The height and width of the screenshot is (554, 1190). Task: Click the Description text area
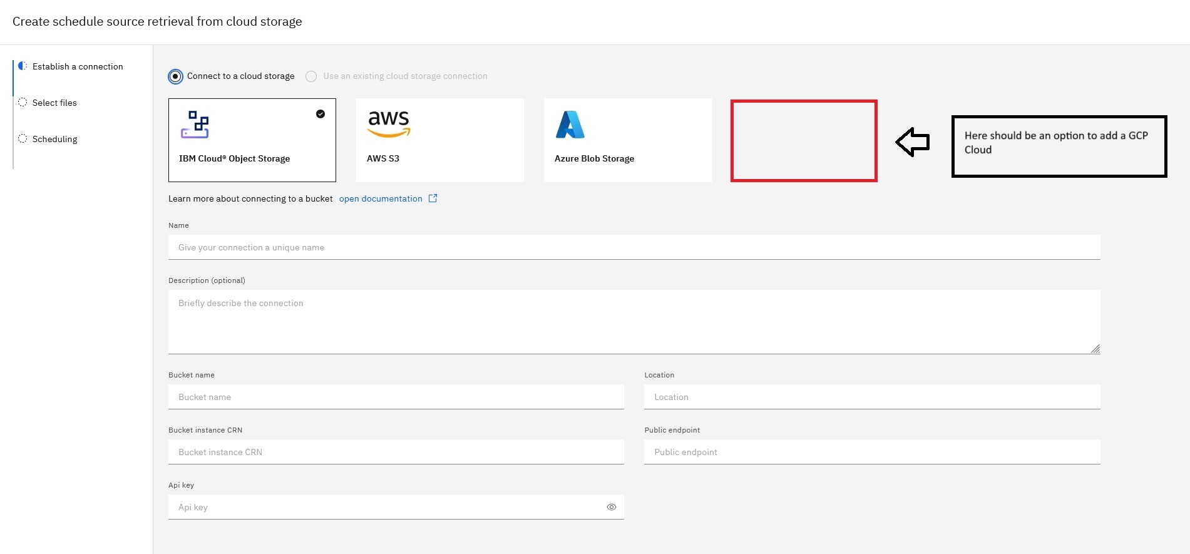(x=633, y=322)
